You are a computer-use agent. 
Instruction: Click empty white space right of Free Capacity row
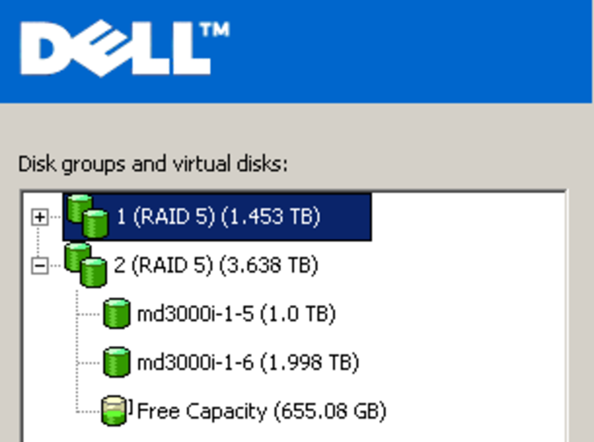coord(475,411)
